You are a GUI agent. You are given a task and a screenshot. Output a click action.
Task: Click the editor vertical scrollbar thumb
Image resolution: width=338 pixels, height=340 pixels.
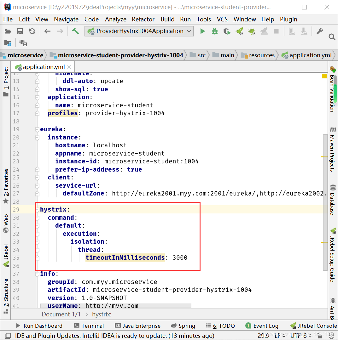tap(325, 202)
